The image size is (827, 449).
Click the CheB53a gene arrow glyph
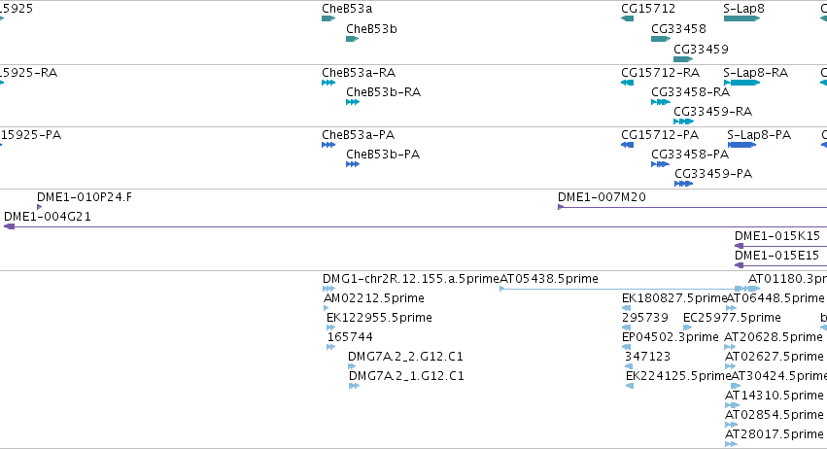pos(328,18)
